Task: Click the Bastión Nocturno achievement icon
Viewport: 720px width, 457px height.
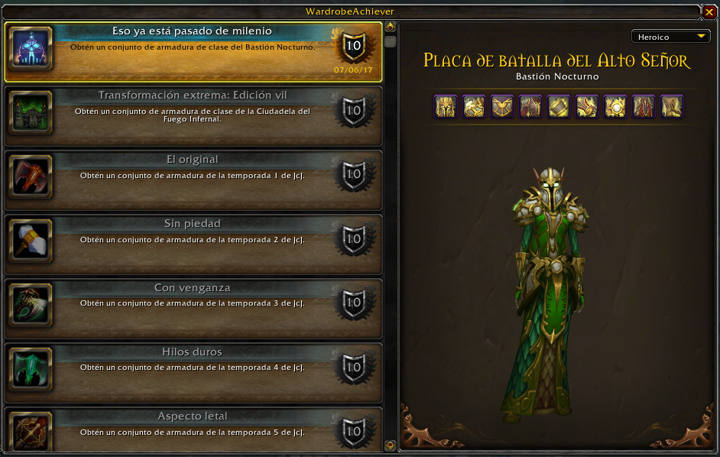Action: (x=31, y=48)
